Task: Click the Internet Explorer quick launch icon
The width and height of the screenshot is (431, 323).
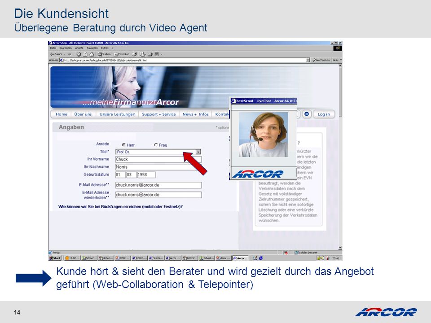Action: point(260,258)
